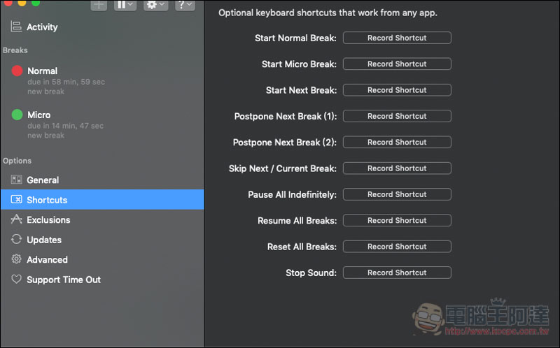Open the Activity list icon
Screen dimensions: 560x348
click(x=16, y=27)
